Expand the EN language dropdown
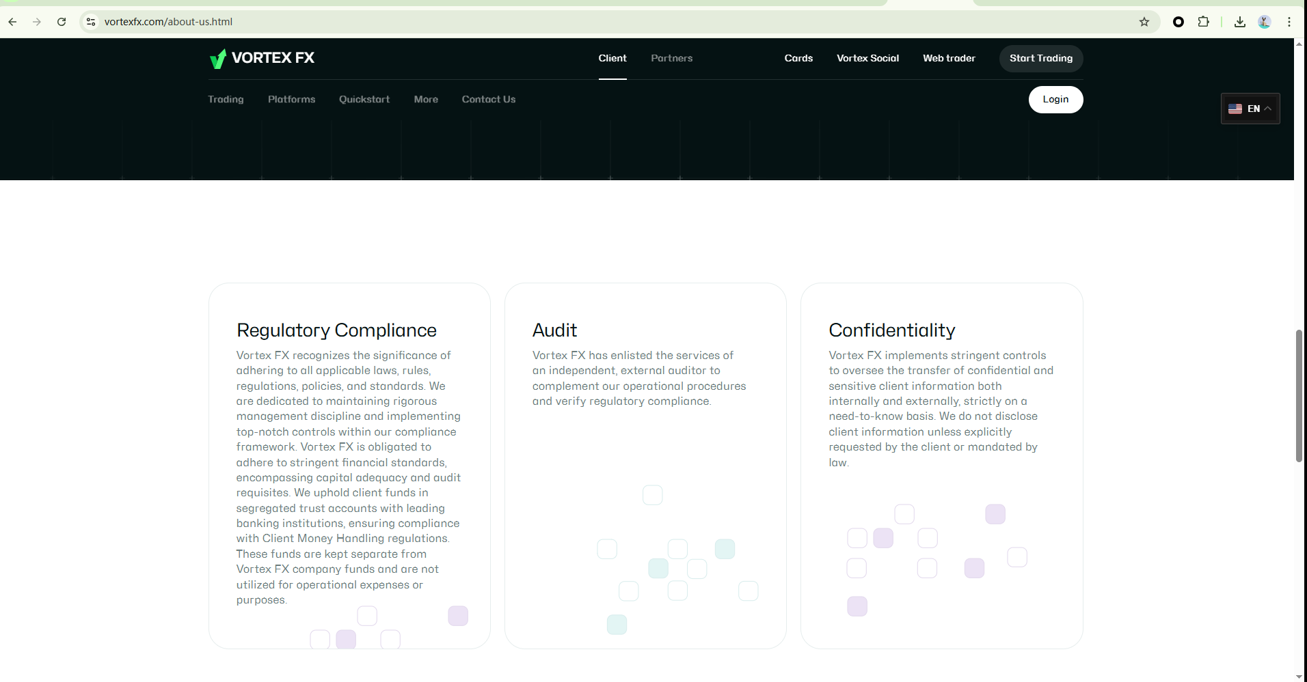1307x682 pixels. (1250, 109)
